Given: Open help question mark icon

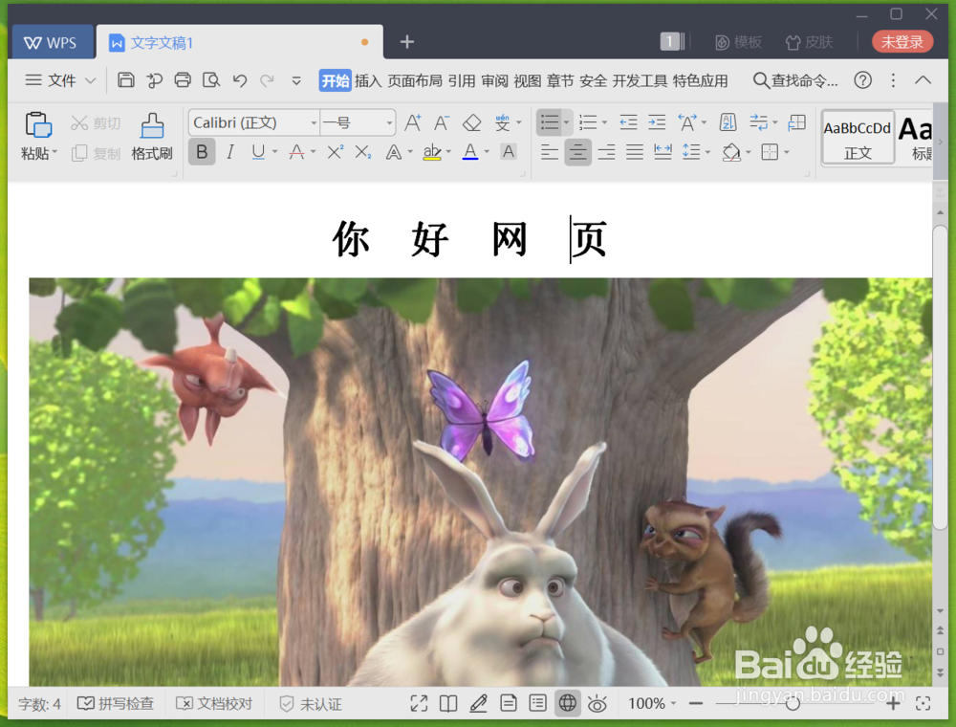Looking at the screenshot, I should [862, 80].
